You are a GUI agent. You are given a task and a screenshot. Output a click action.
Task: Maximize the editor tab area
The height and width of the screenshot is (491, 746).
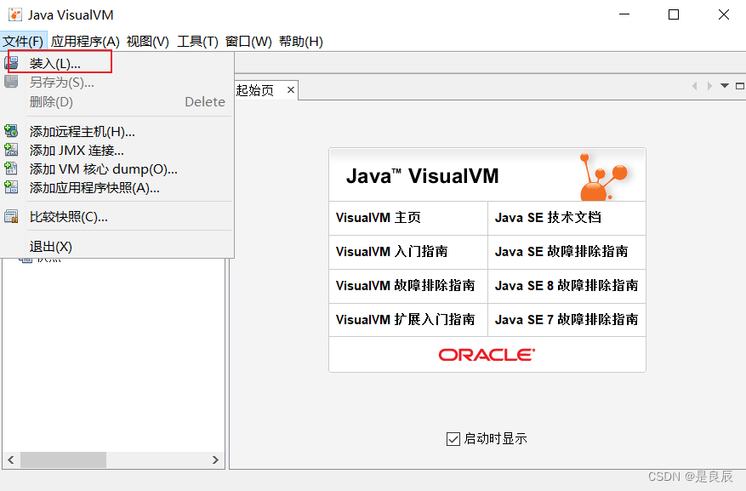point(740,86)
